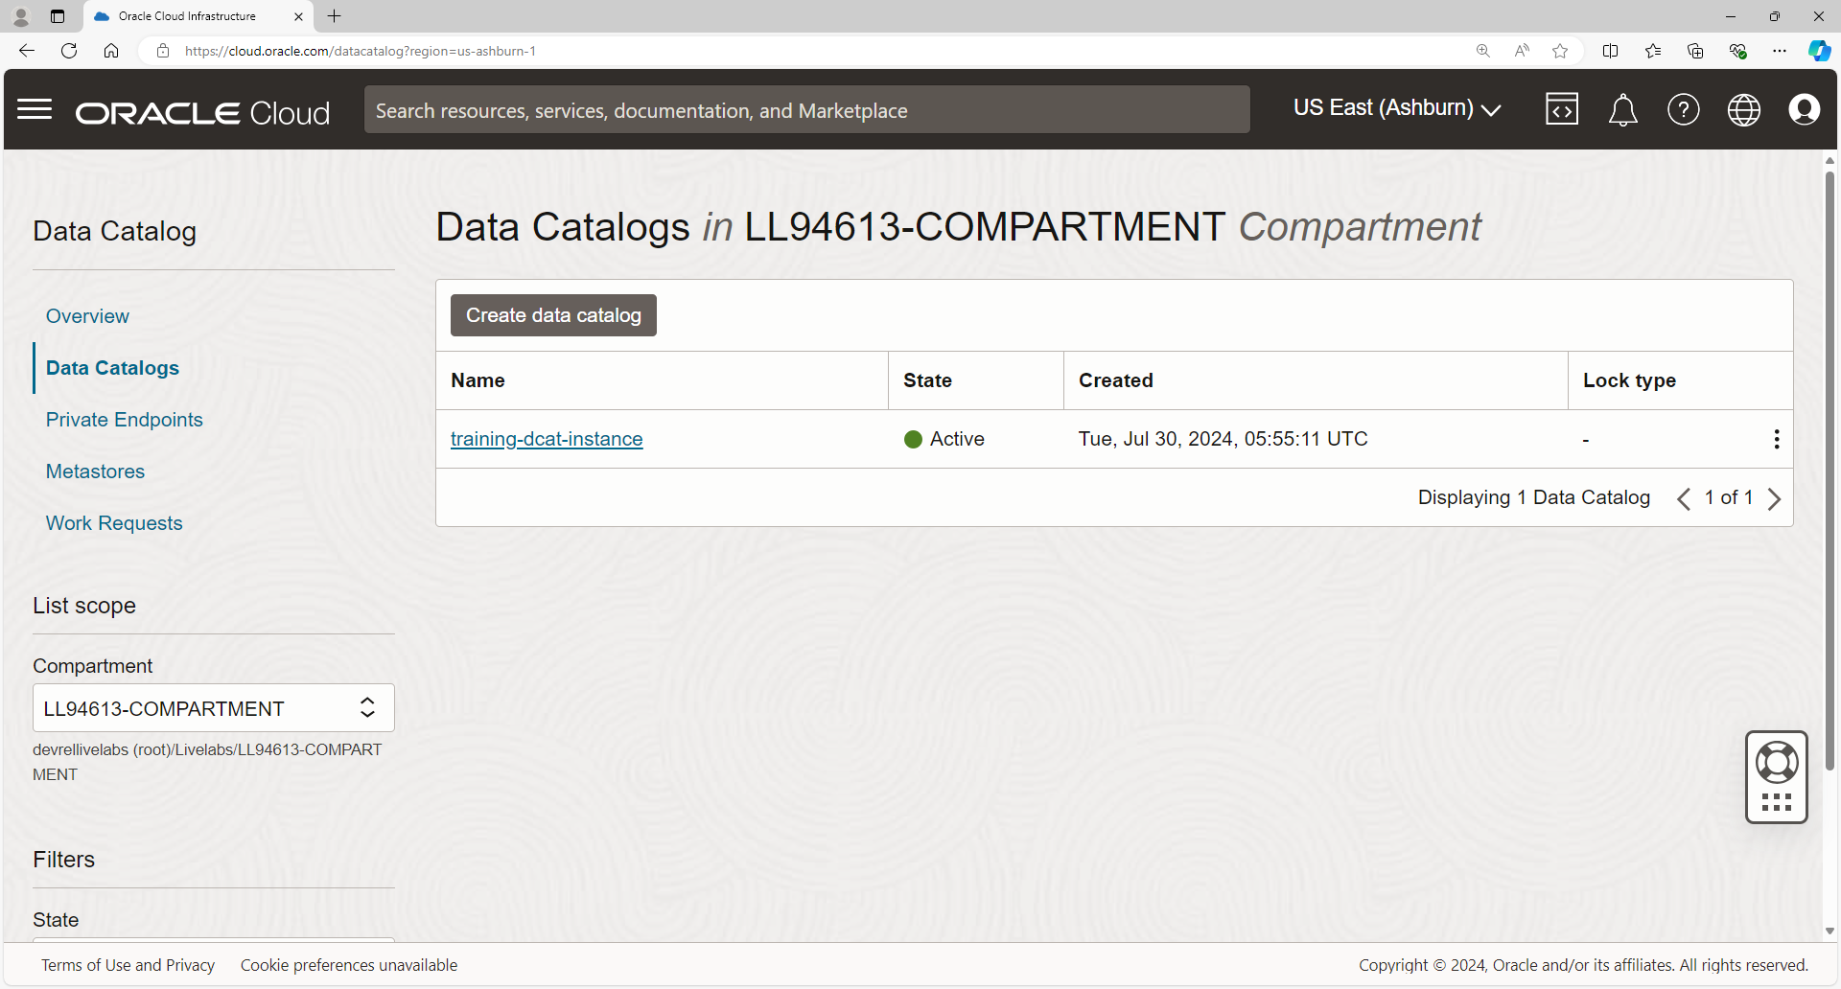Open browser settings and more menu
This screenshot has height=989, width=1841.
pyautogui.click(x=1780, y=51)
